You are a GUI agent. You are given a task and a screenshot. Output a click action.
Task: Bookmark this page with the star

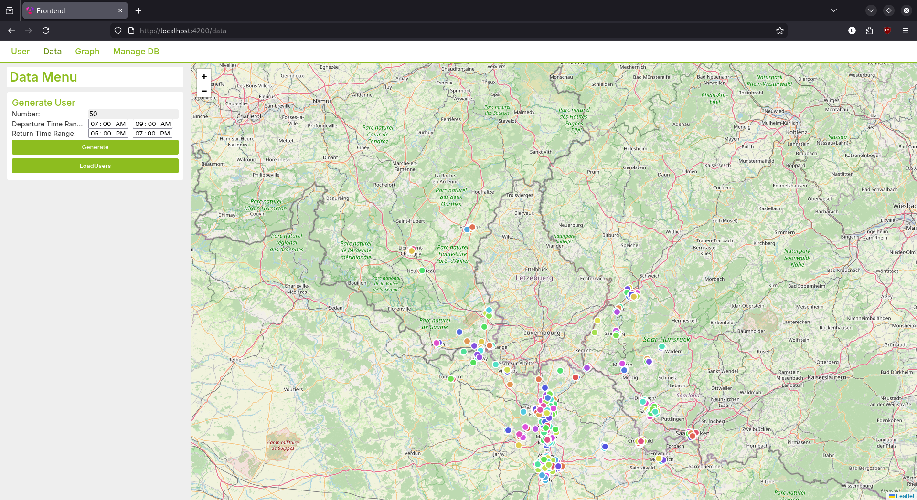point(780,31)
